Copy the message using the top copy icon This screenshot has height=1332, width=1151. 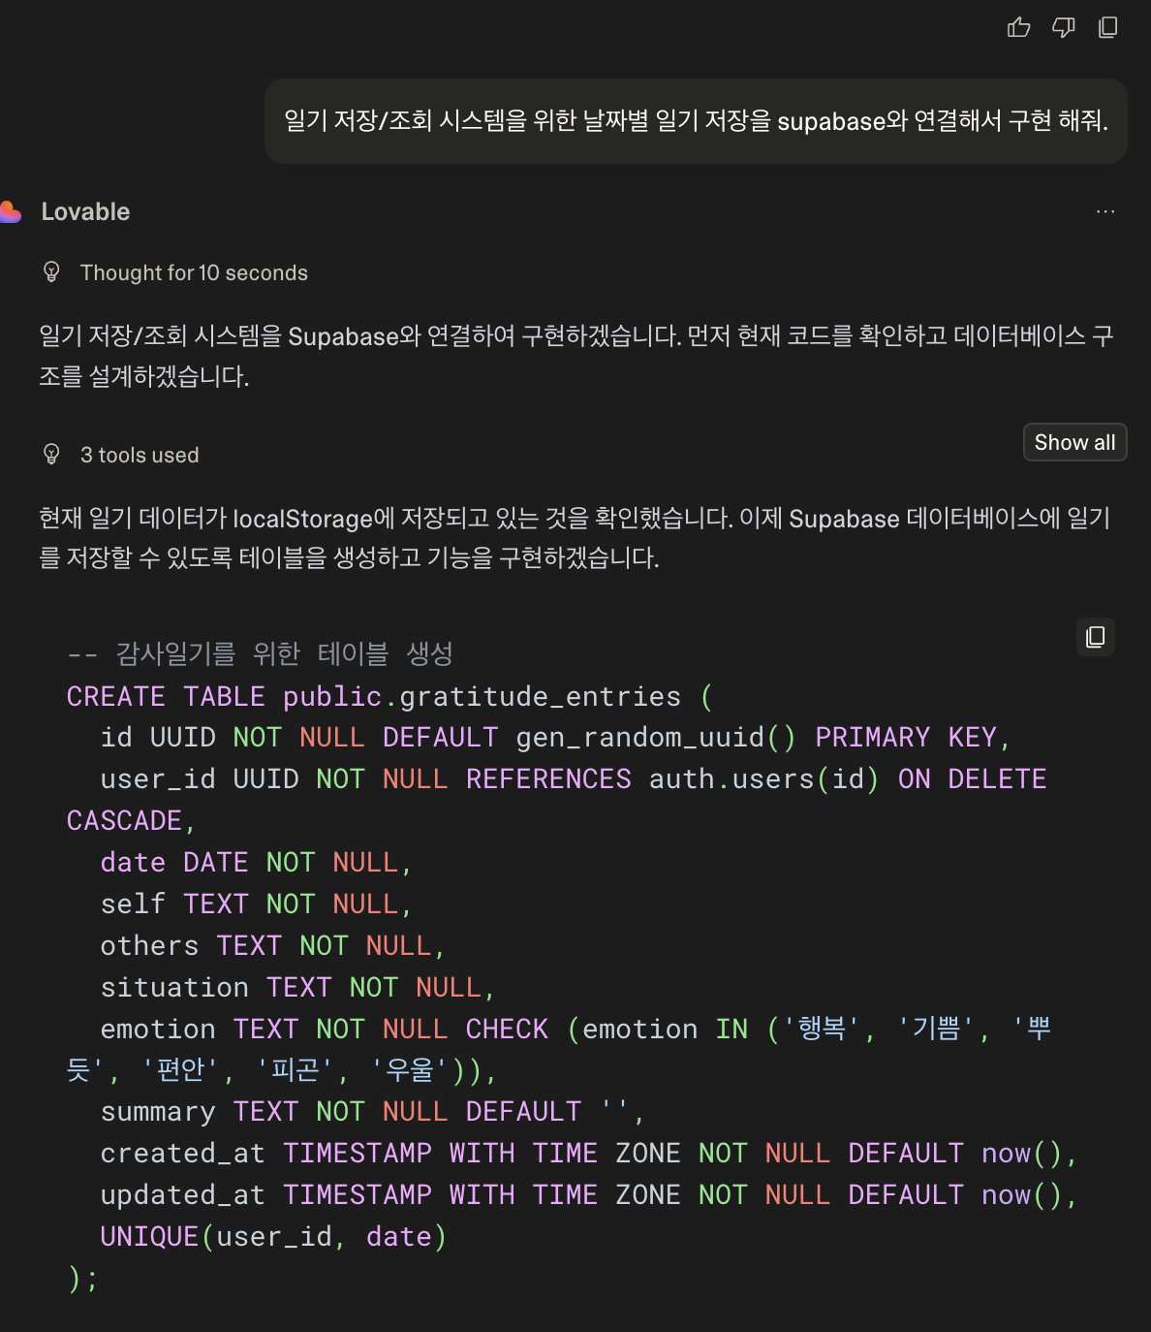click(1107, 27)
